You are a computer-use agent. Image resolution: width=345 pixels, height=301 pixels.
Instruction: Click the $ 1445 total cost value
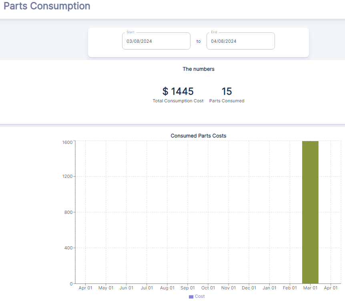point(178,92)
